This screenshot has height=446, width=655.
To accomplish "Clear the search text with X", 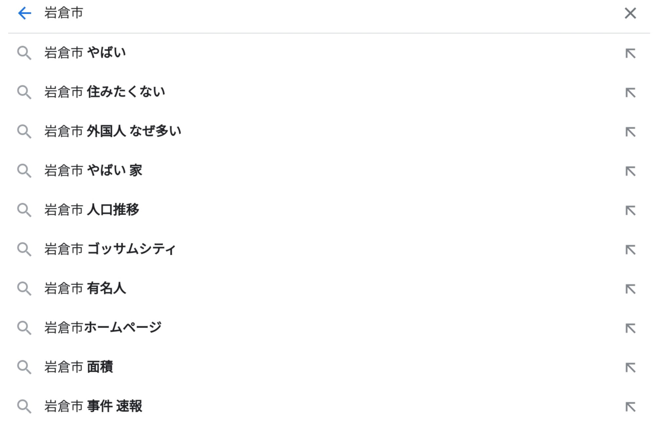I will tap(630, 13).
